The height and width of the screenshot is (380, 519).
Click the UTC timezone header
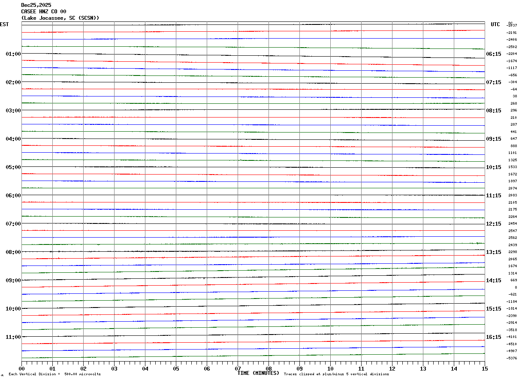495,24
